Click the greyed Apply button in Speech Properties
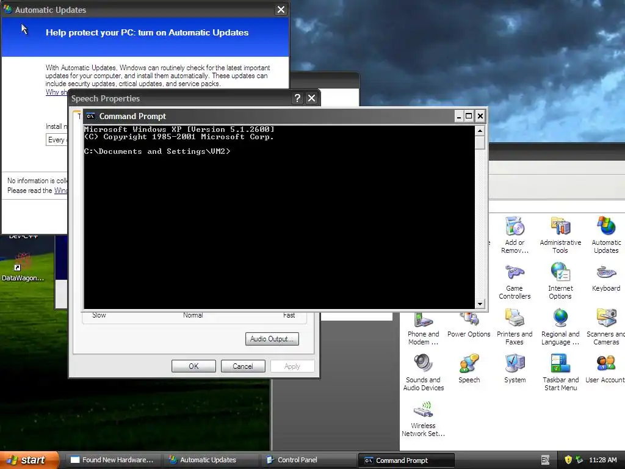Viewport: 625px width, 469px height. tap(292, 366)
